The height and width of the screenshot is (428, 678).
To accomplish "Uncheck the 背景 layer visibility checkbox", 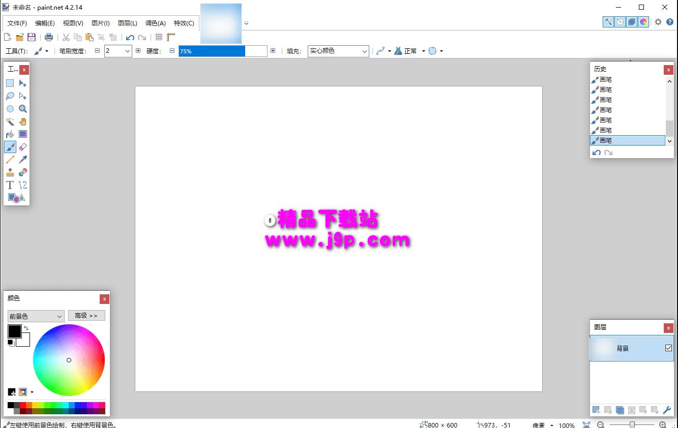I will pyautogui.click(x=668, y=348).
